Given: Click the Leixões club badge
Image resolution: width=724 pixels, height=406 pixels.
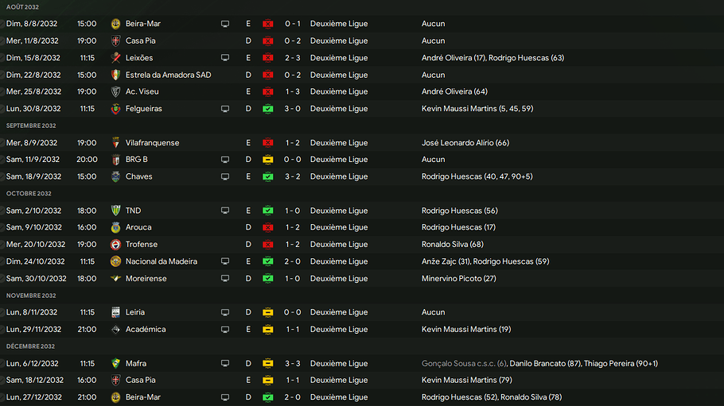Looking at the screenshot, I should tap(115, 58).
